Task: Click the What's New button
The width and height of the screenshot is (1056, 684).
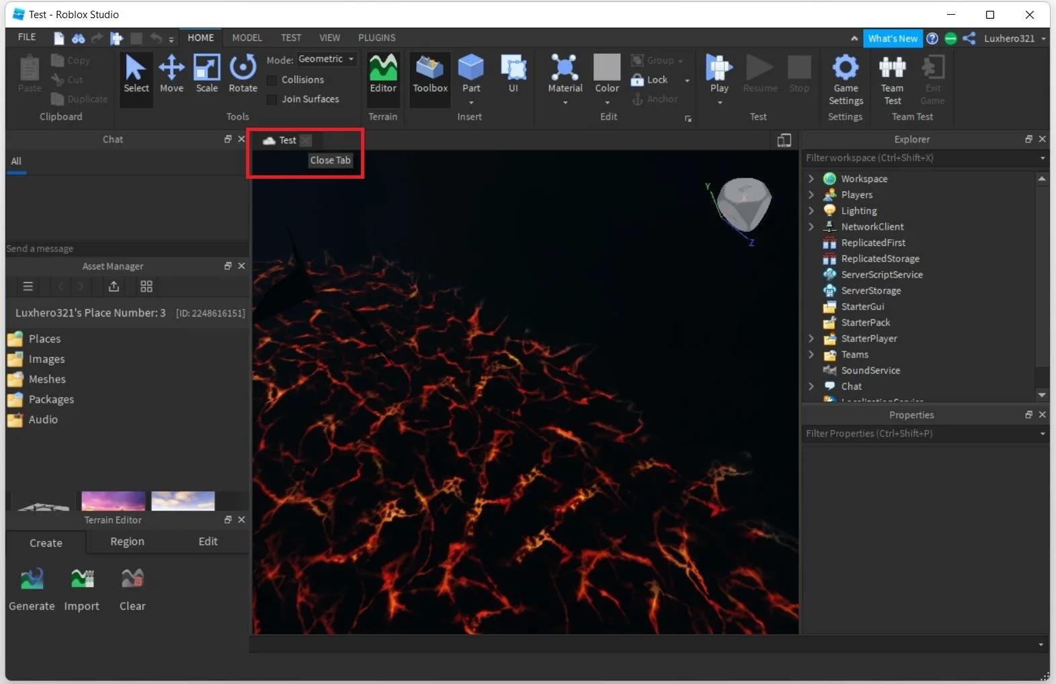Action: pyautogui.click(x=893, y=38)
